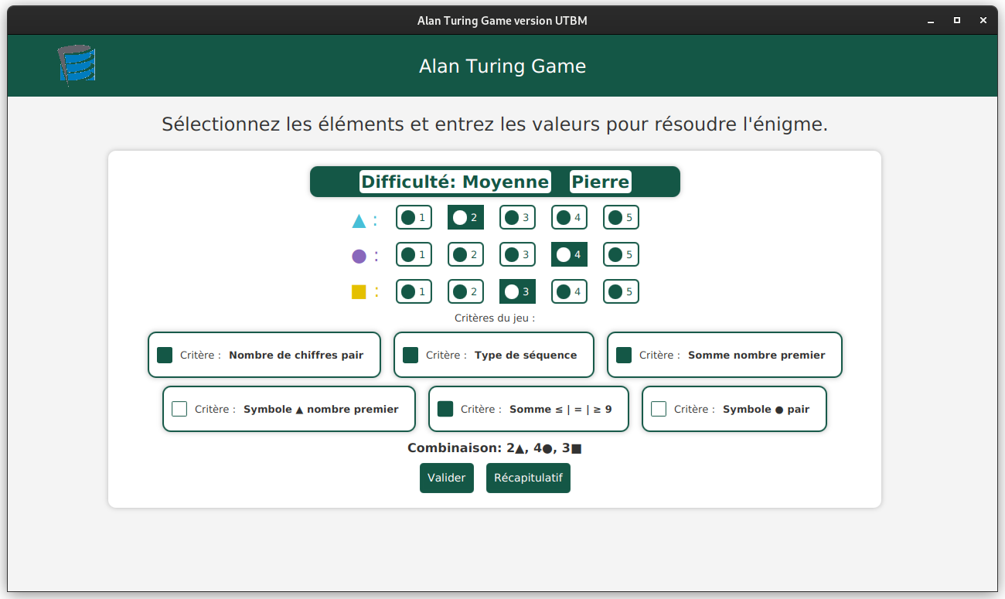Enable the Symbole ● pair checkbox
This screenshot has width=1005, height=599.
click(659, 409)
